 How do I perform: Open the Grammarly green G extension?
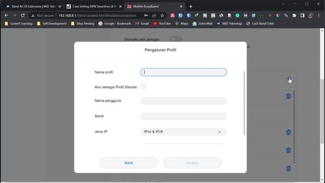tap(238, 16)
